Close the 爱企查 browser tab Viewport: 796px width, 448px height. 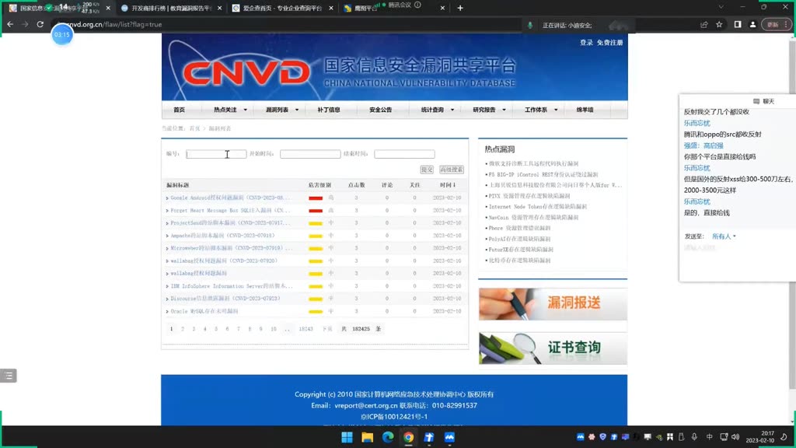(331, 8)
